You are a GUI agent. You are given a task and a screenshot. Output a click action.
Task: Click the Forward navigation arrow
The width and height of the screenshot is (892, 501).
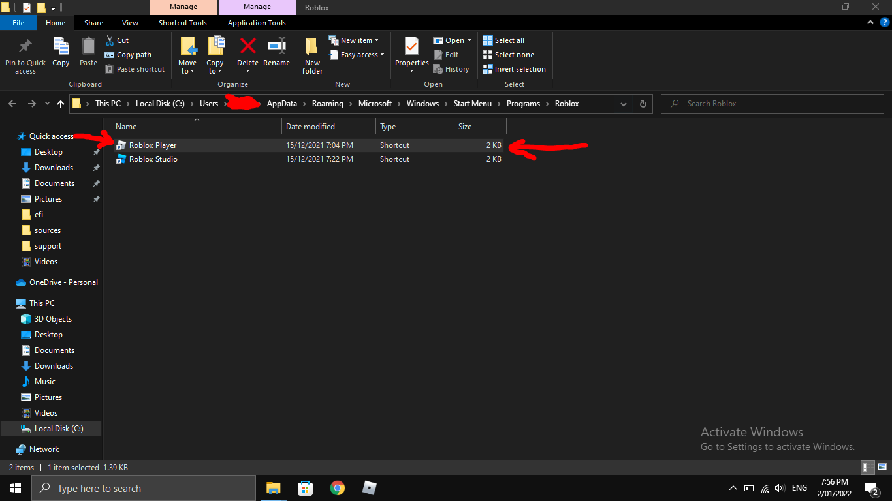tap(32, 104)
